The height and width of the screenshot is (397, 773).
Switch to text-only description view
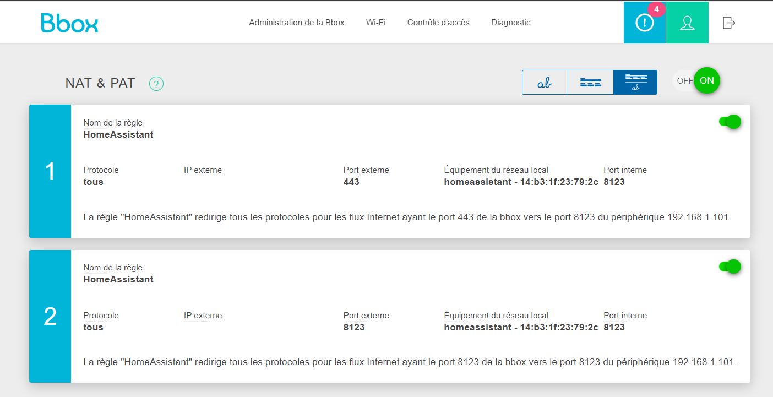[545, 83]
